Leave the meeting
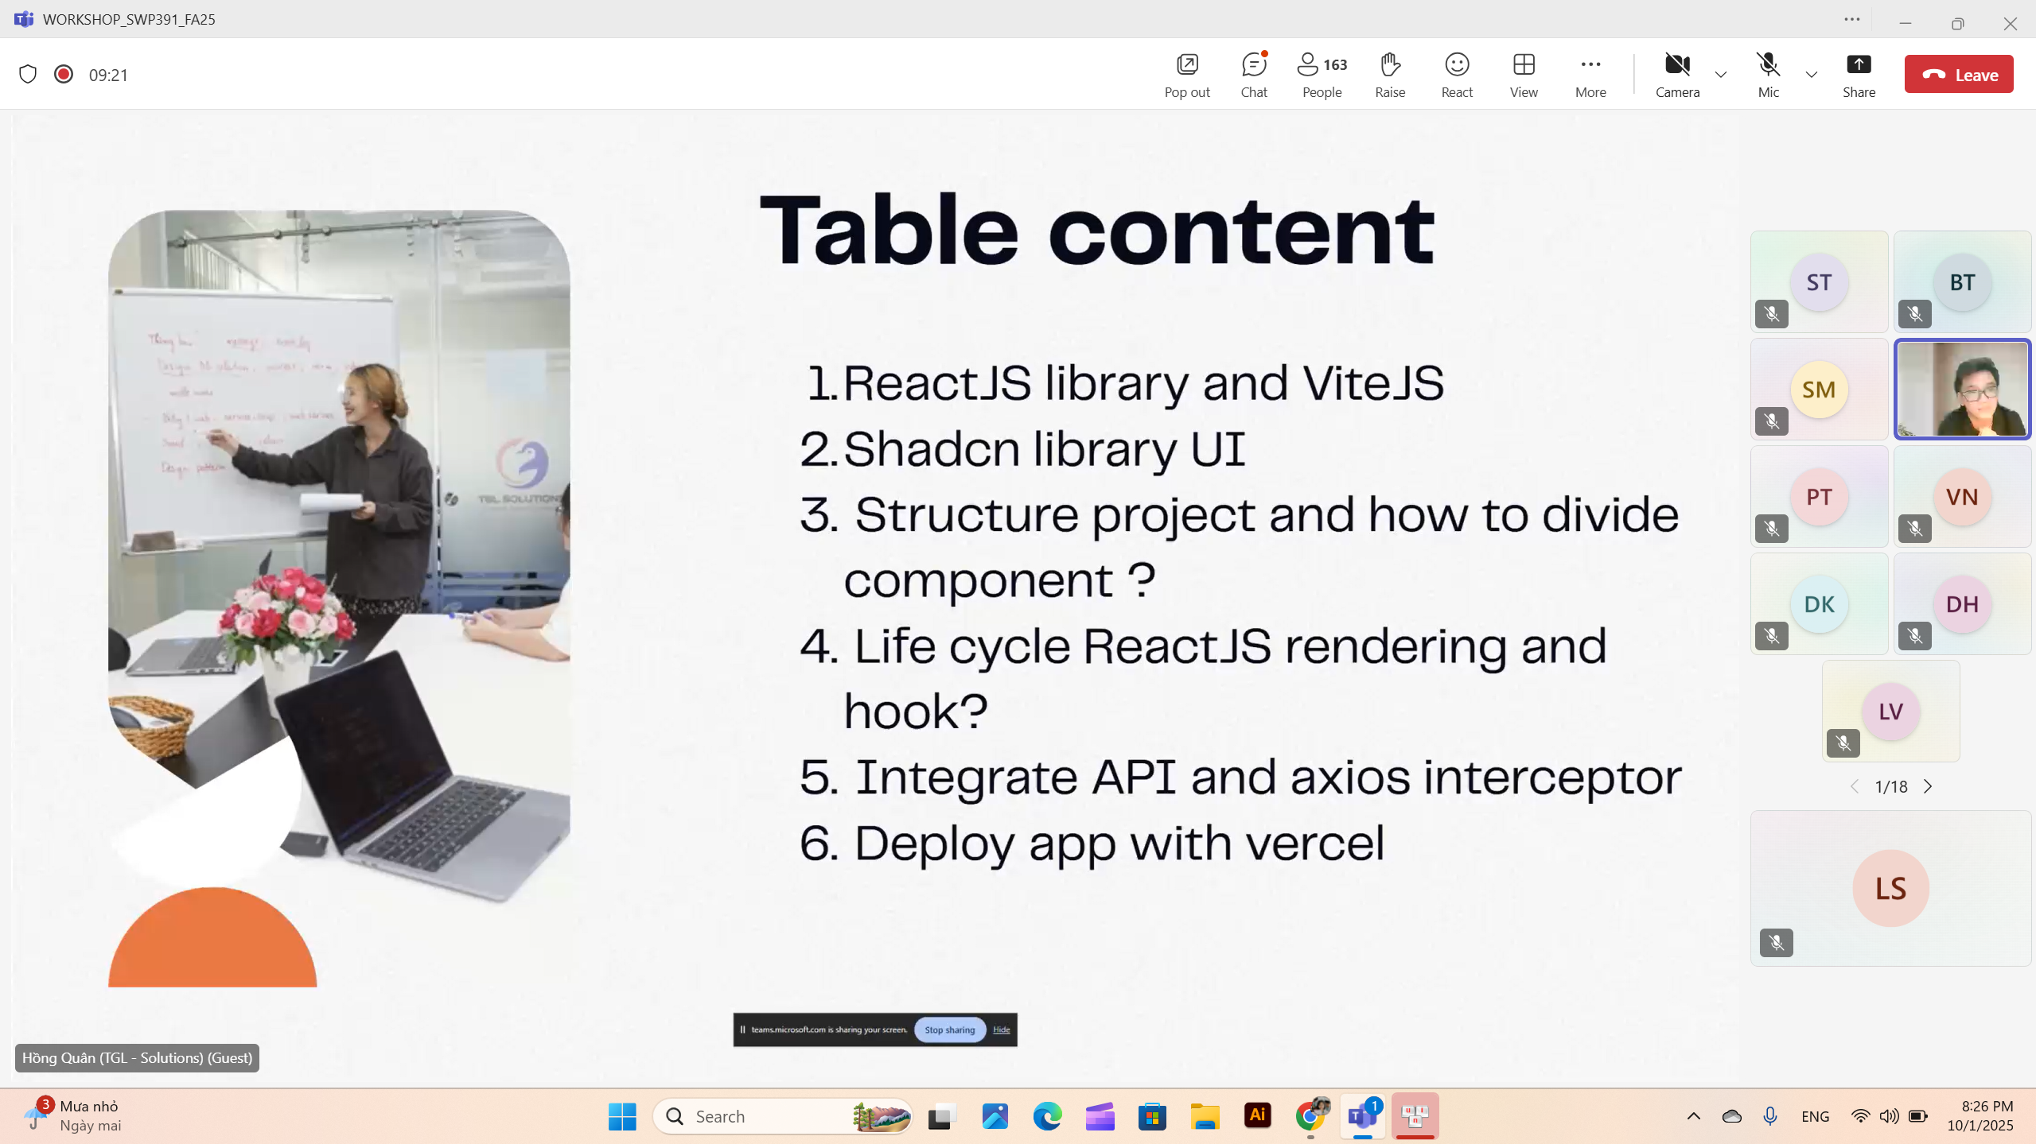The height and width of the screenshot is (1144, 2036). pos(1958,74)
